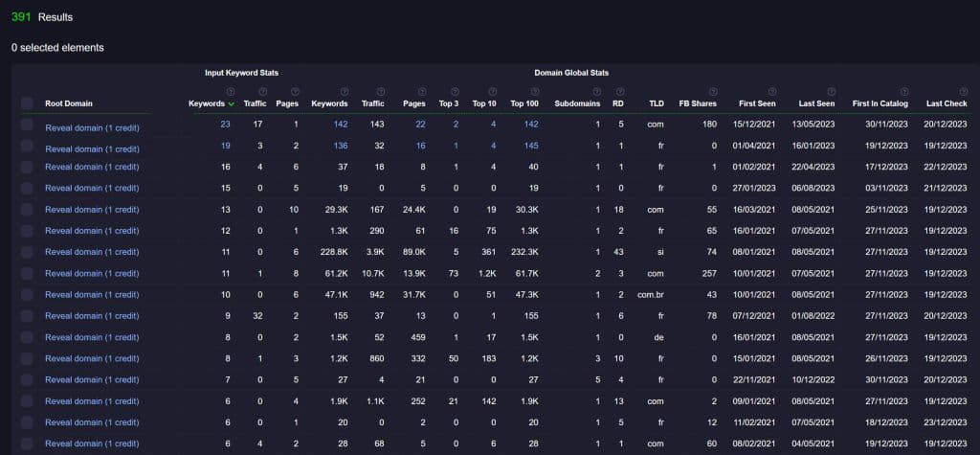Click help icon above First In Catalog

[x=904, y=92]
